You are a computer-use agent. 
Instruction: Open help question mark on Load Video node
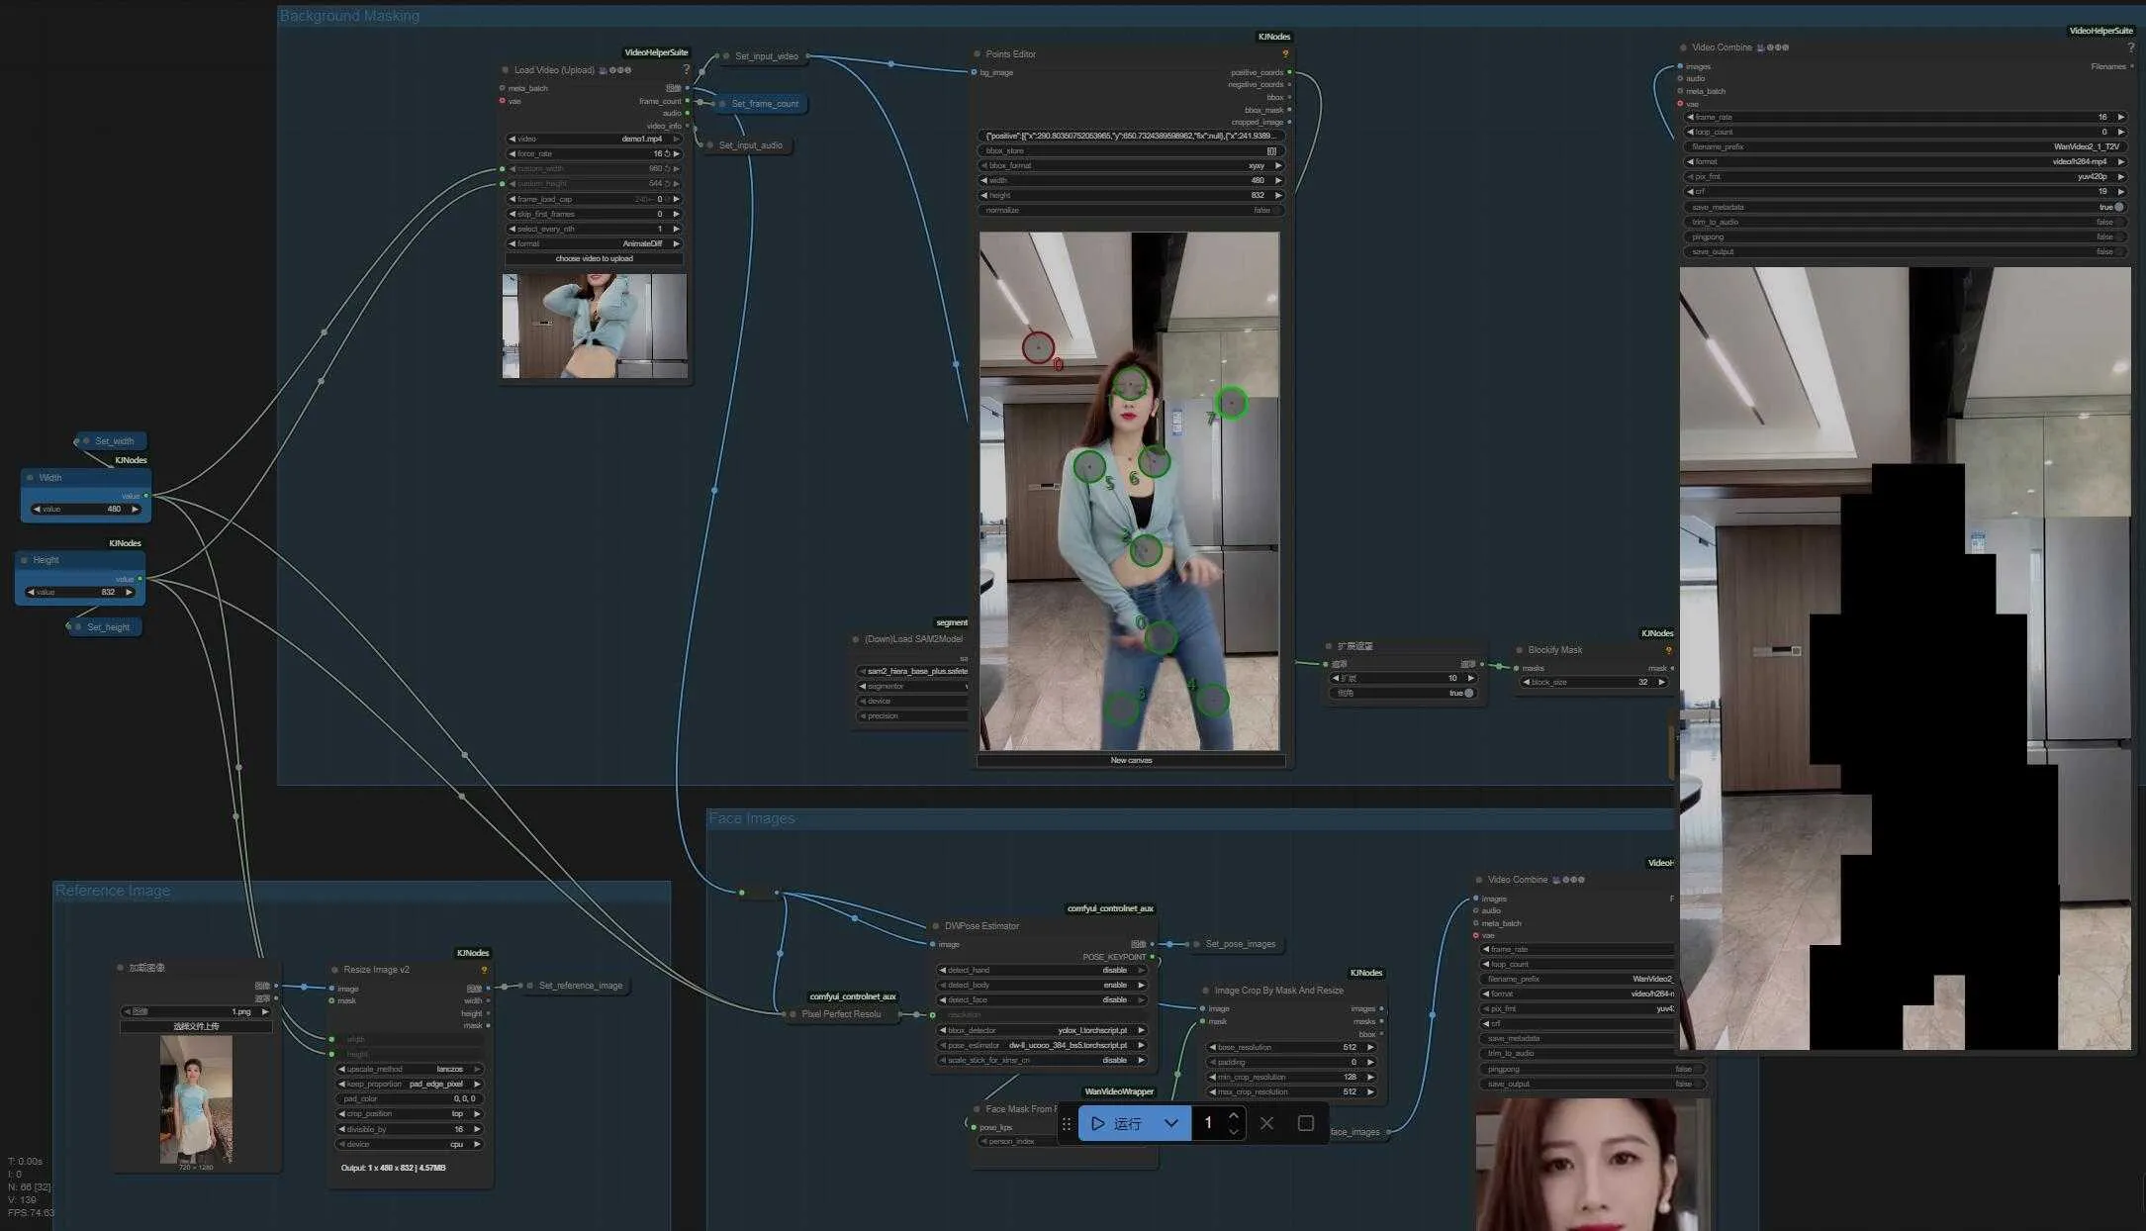point(686,70)
